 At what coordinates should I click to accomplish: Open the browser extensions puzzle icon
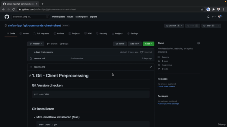pos(213,10)
